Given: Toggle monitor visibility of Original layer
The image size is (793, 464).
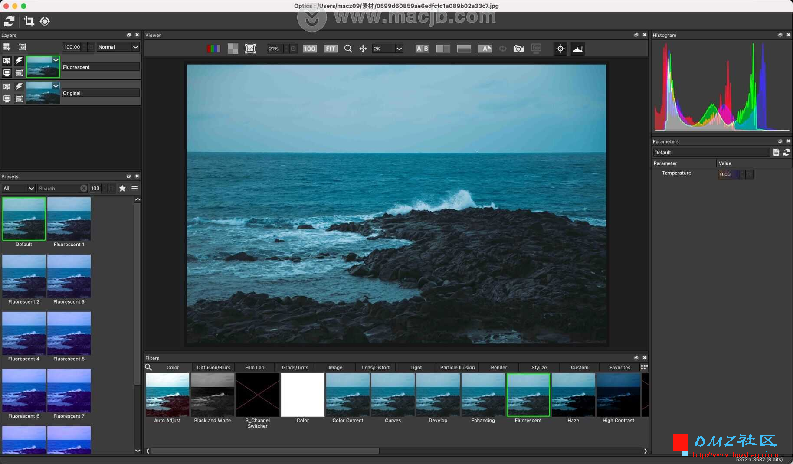Looking at the screenshot, I should click(x=7, y=99).
